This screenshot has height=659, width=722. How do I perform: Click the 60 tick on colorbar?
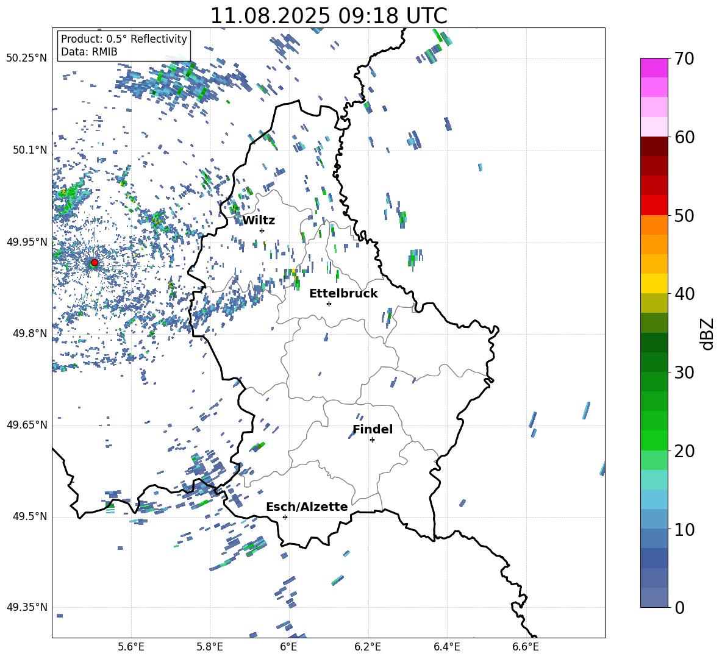[x=684, y=137]
